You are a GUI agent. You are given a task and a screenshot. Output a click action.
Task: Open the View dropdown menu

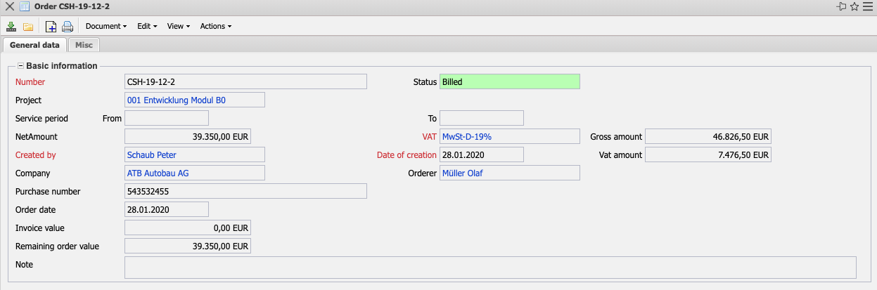(x=179, y=27)
